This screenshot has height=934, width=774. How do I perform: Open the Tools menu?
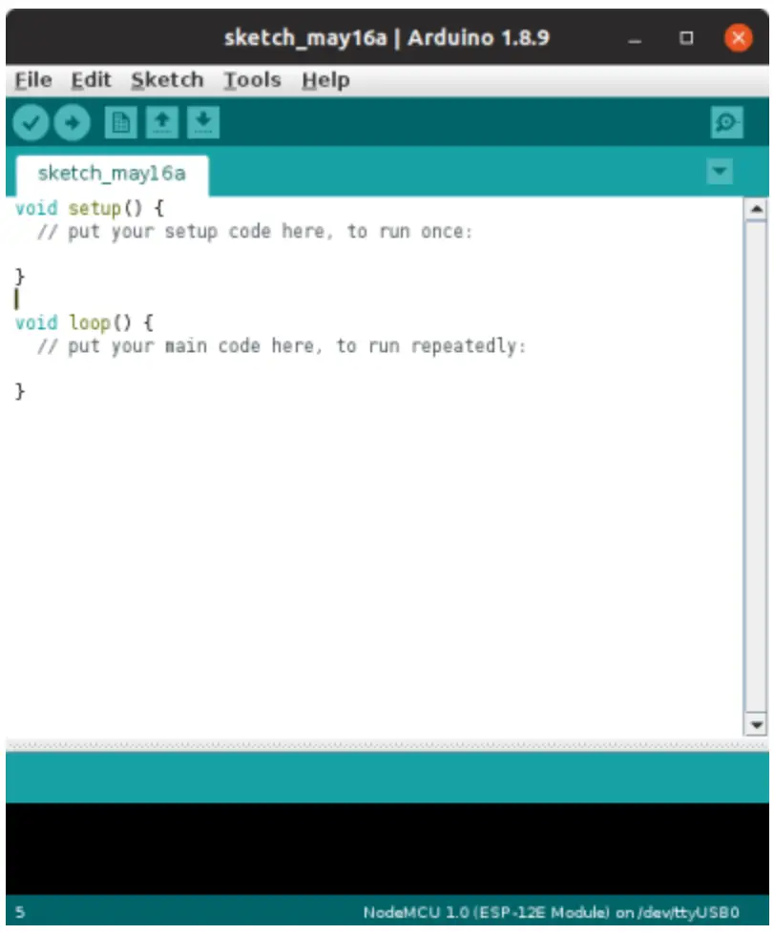pos(252,80)
